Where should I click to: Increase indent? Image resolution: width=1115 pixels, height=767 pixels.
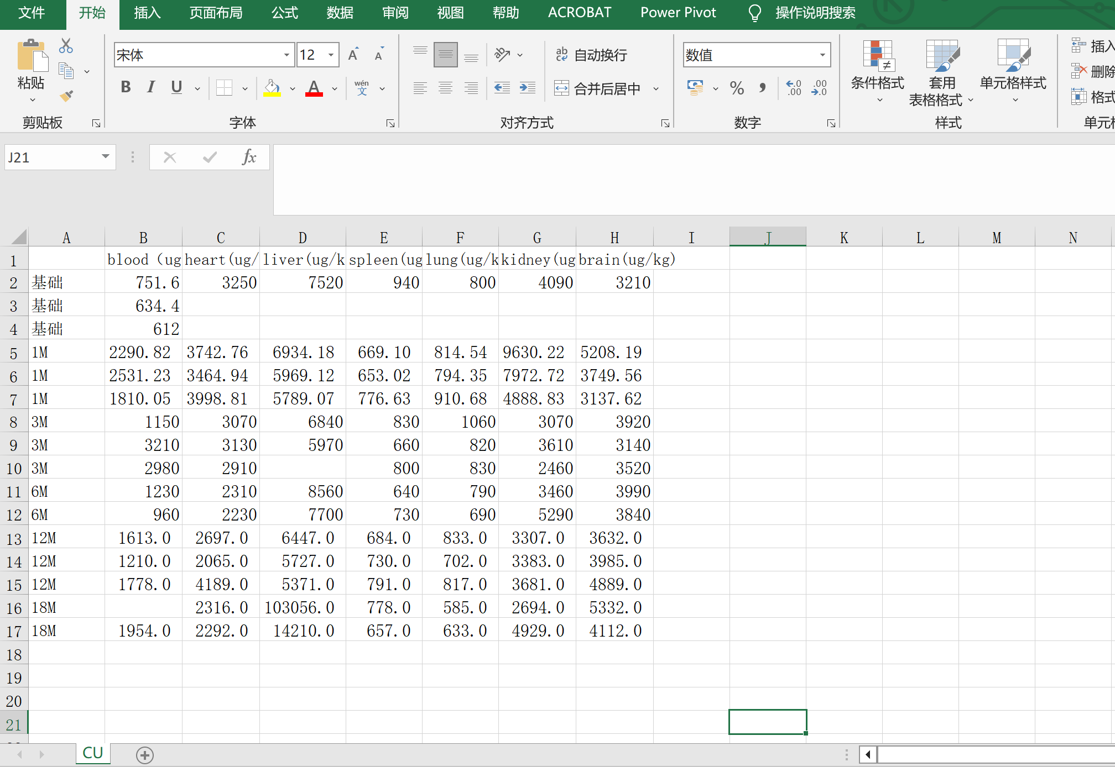528,88
